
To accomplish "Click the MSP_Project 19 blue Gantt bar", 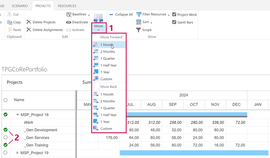I will [x=194, y=153].
